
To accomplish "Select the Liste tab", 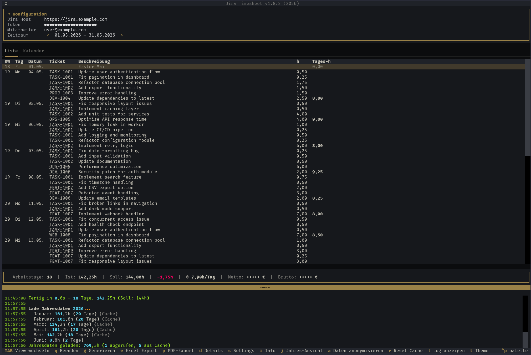I will (x=11, y=51).
